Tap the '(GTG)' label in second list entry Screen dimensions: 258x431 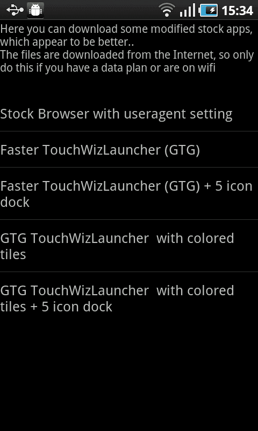[x=182, y=150]
